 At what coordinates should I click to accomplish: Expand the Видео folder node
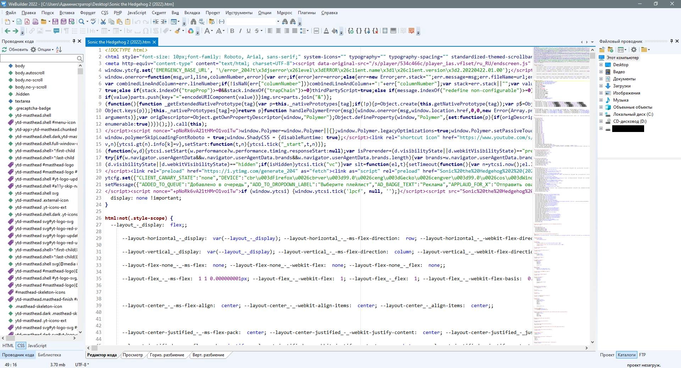[601, 72]
